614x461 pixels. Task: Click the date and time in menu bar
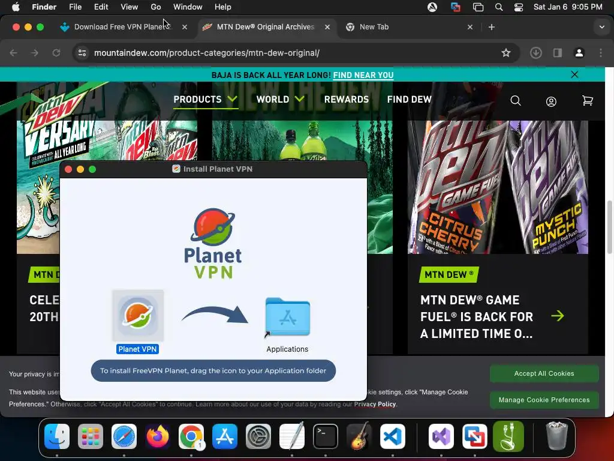(568, 7)
